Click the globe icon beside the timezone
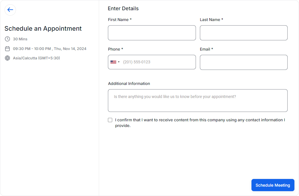 coord(7,58)
